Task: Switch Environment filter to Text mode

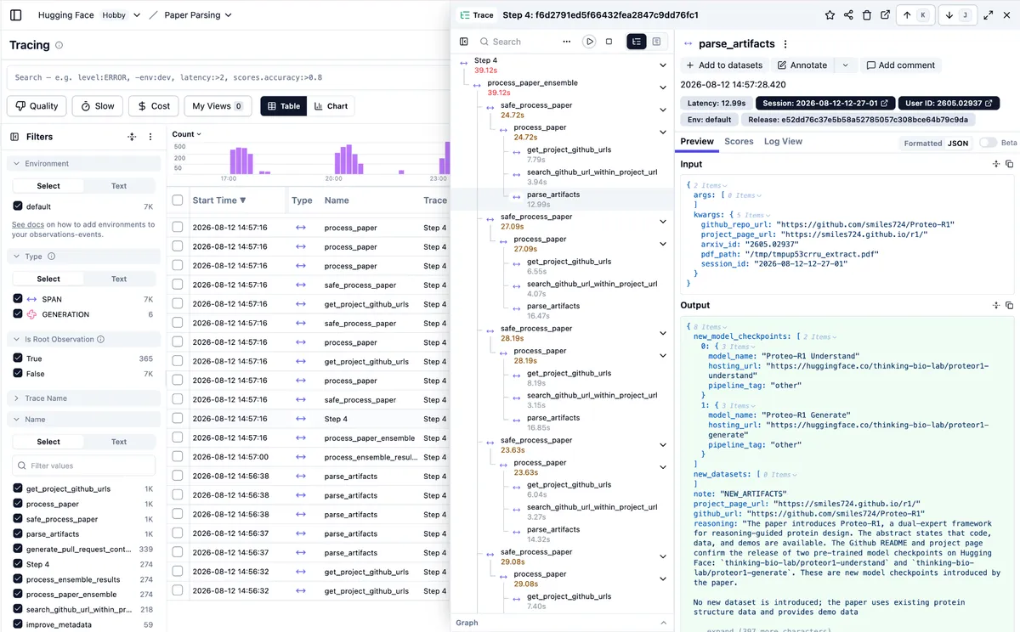Action: coord(119,186)
